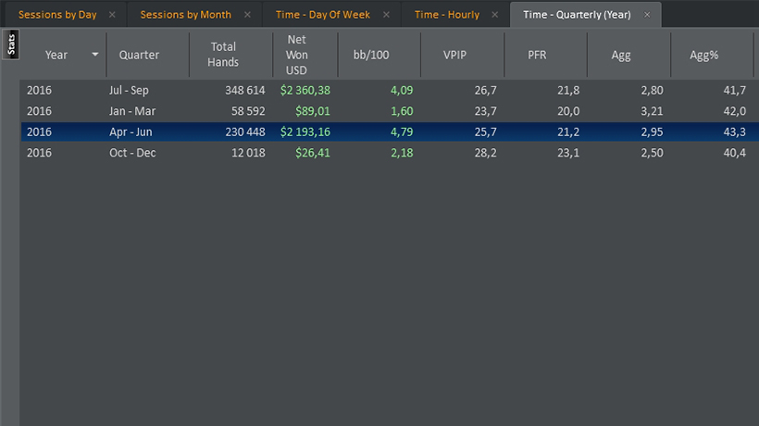The image size is (759, 426).
Task: Open the vertical Stats side panel
Action: click(x=11, y=44)
